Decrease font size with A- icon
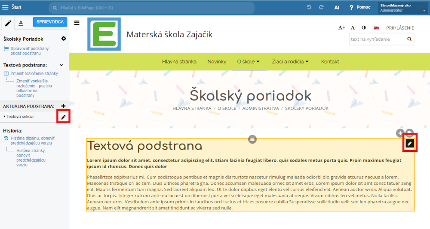 coord(353,28)
